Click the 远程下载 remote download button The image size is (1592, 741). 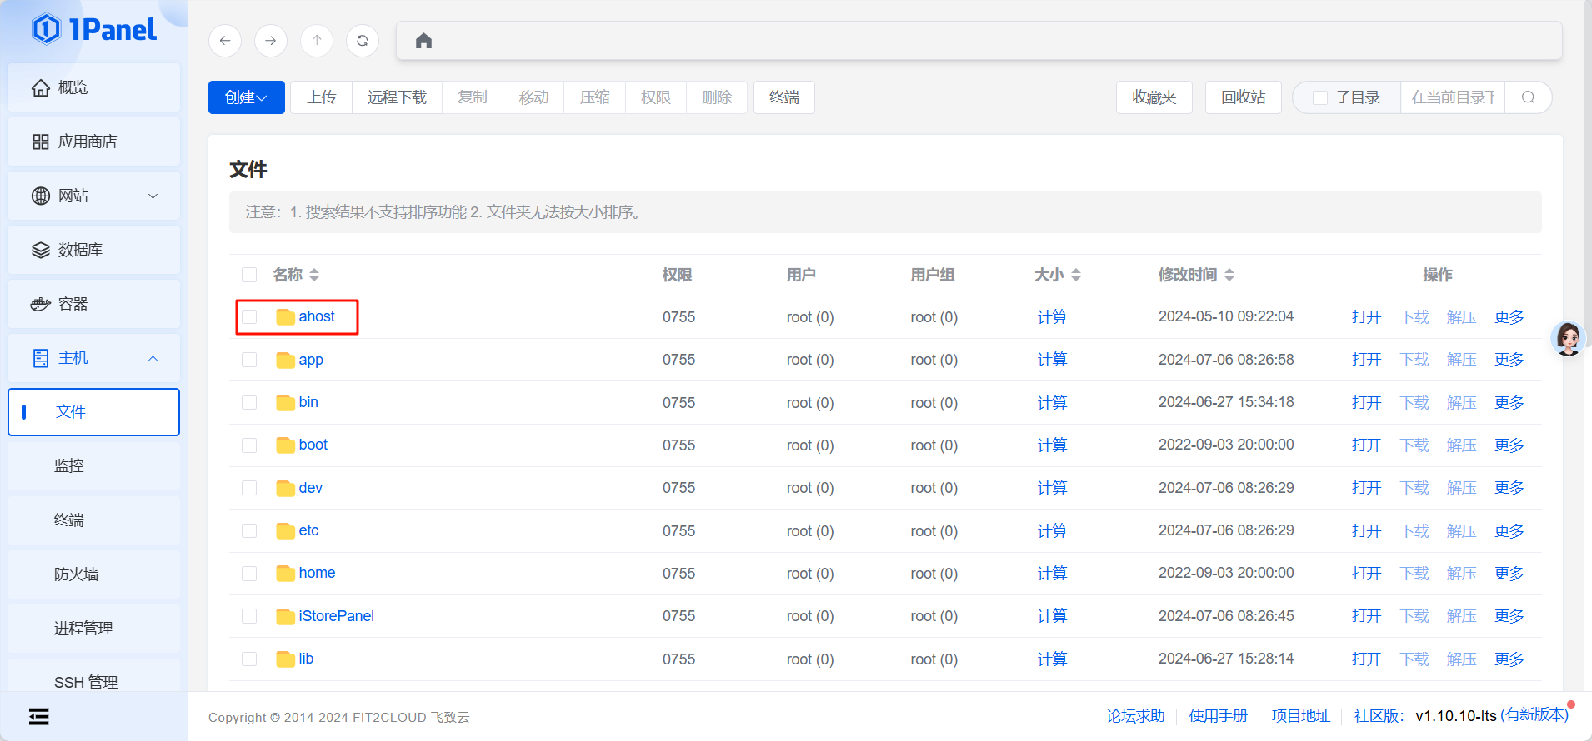[398, 97]
